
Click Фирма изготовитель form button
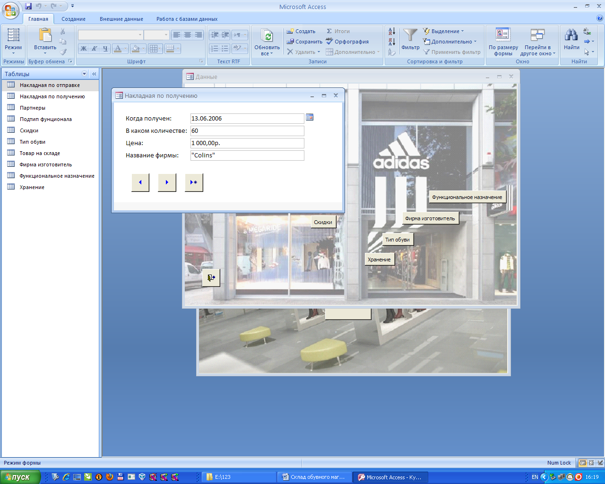(x=430, y=218)
